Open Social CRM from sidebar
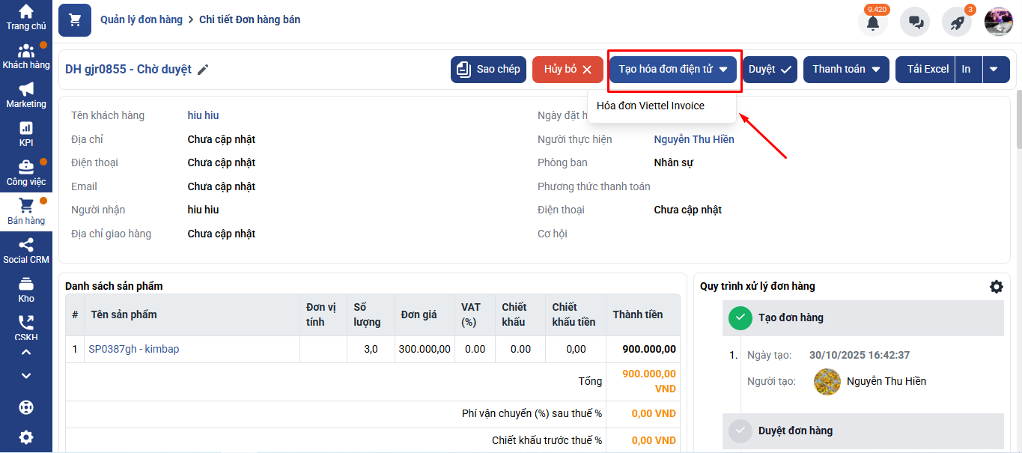Viewport: 1022px width, 453px height. 26,251
